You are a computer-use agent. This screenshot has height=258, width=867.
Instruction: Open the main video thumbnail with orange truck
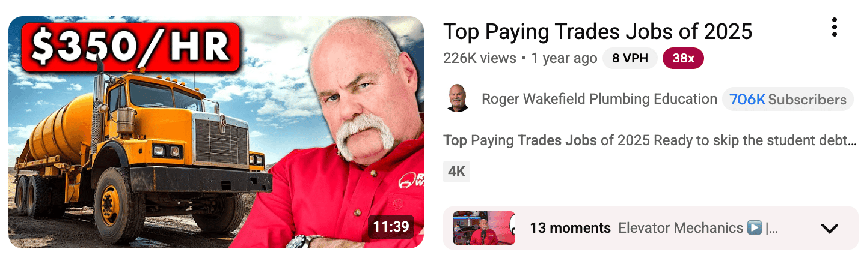click(216, 132)
